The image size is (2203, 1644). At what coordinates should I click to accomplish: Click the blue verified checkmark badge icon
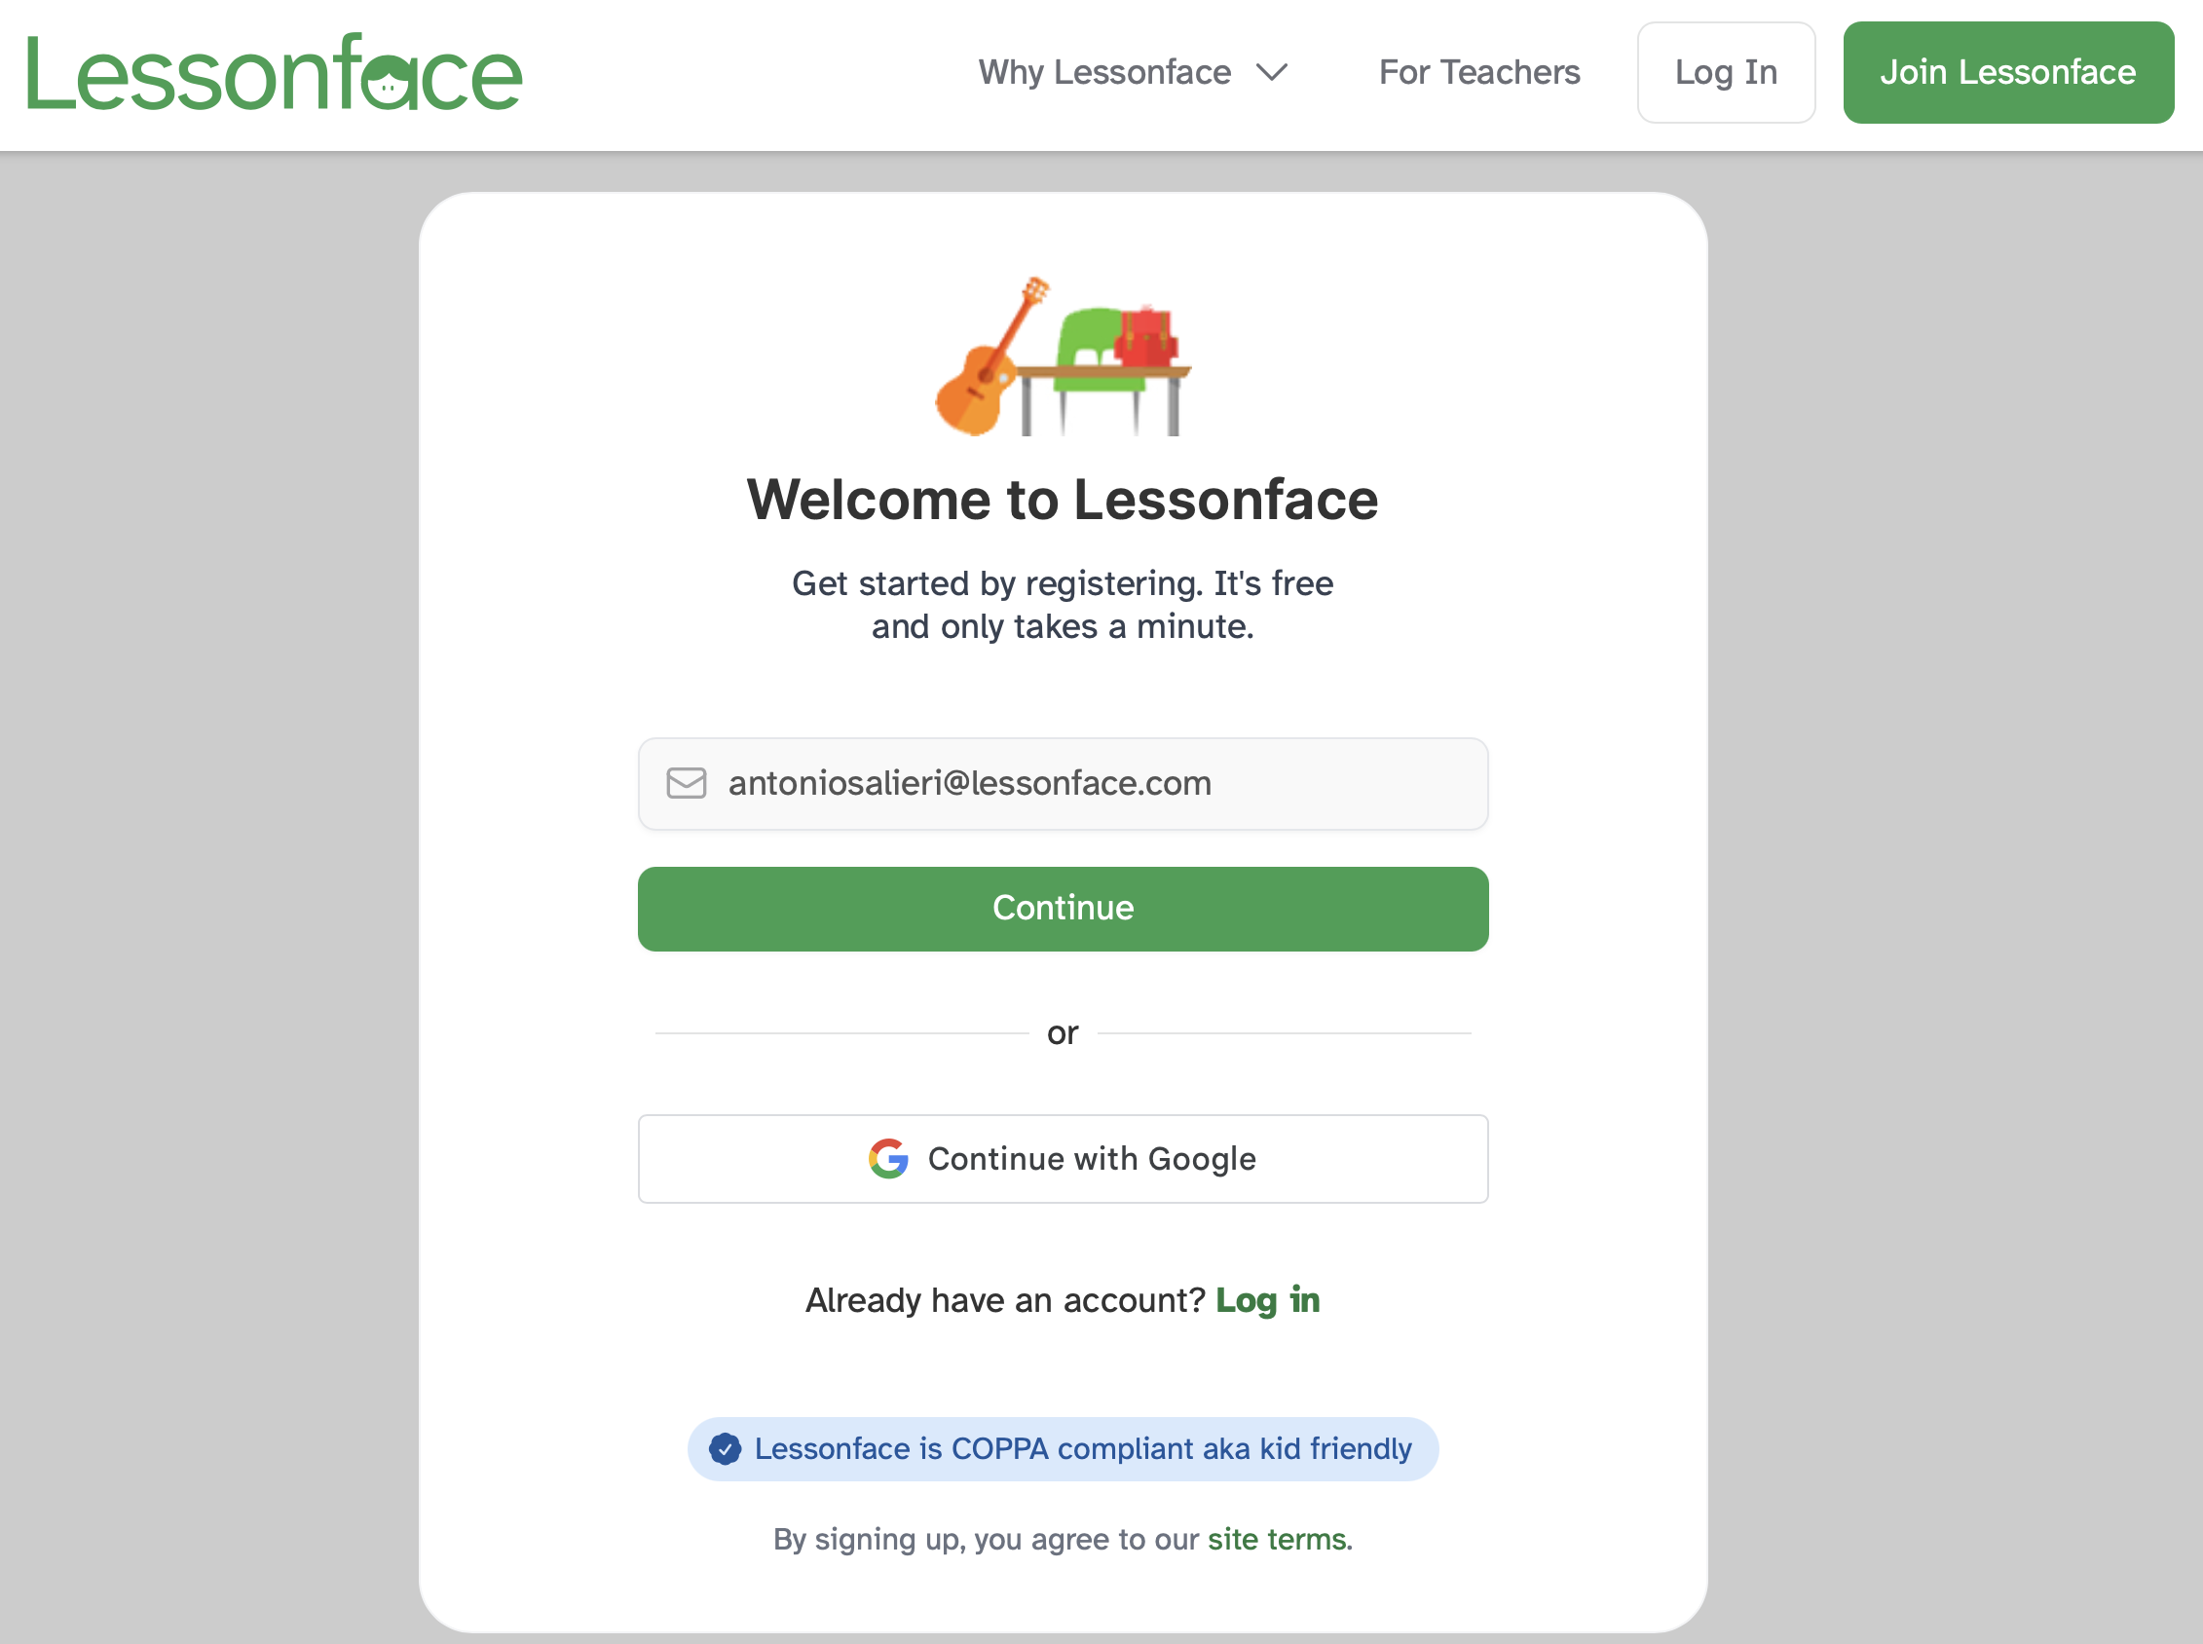pos(726,1449)
